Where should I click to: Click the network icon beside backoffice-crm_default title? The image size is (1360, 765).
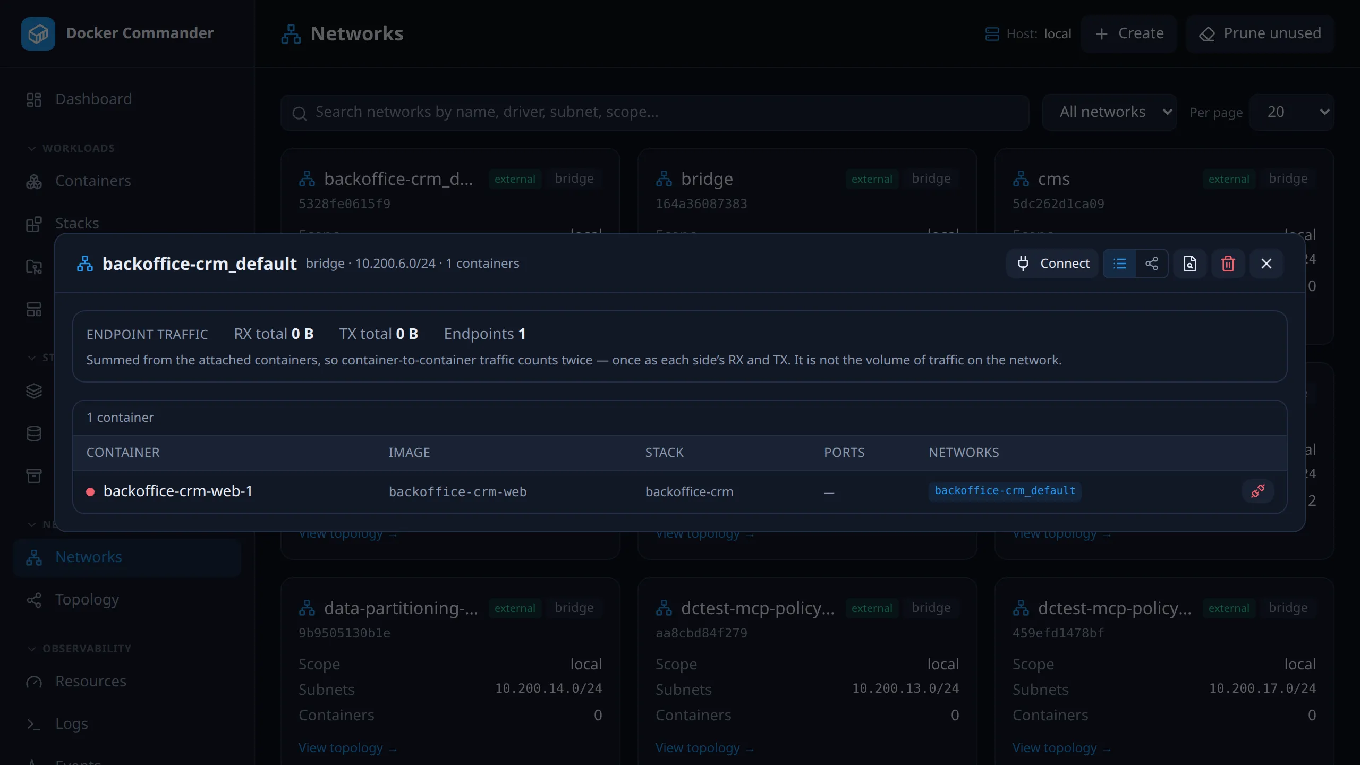point(85,263)
